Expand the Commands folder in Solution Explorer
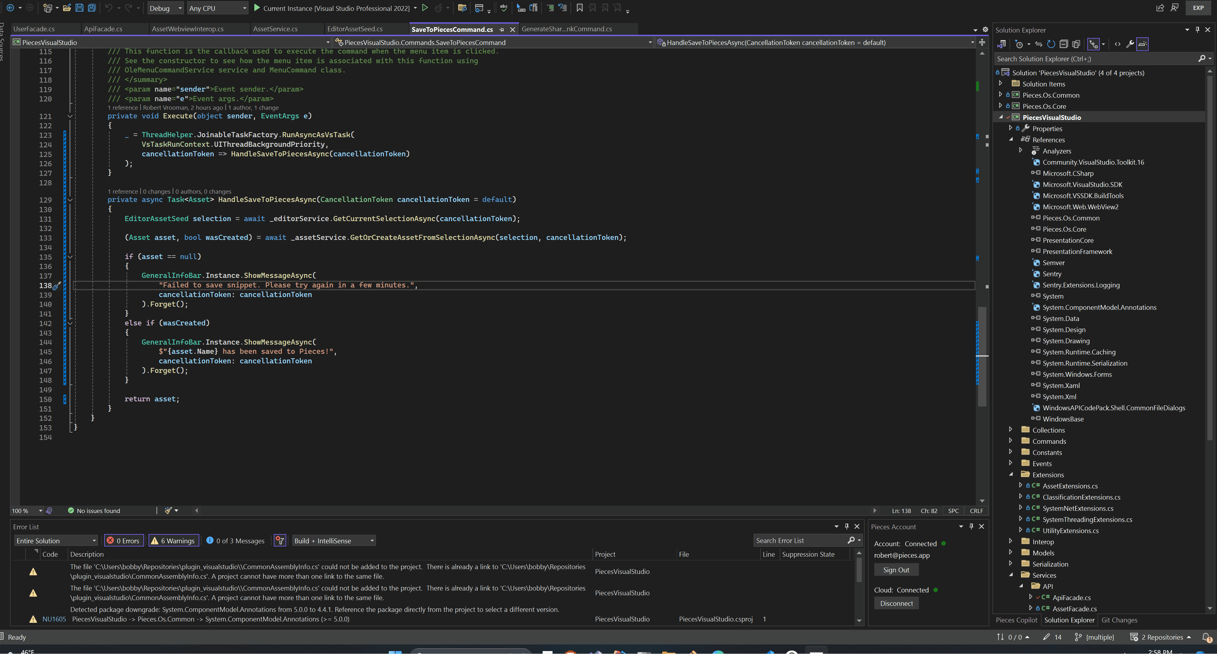Image resolution: width=1217 pixels, height=654 pixels. coord(1010,441)
